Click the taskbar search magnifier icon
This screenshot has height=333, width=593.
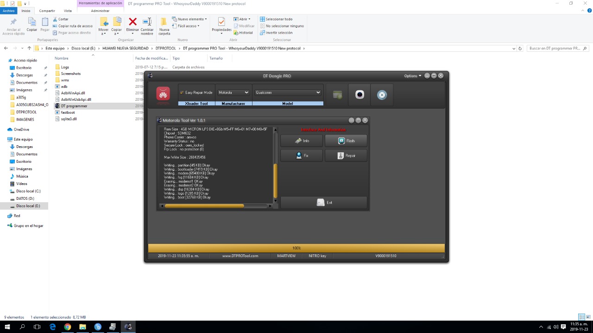(22, 327)
